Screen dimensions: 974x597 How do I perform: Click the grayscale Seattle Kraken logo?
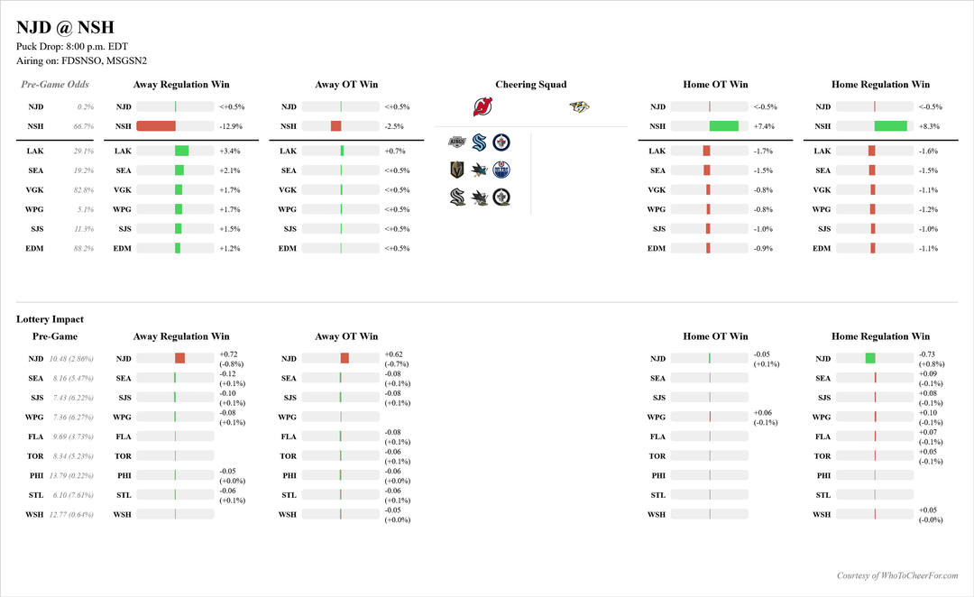[x=457, y=197]
